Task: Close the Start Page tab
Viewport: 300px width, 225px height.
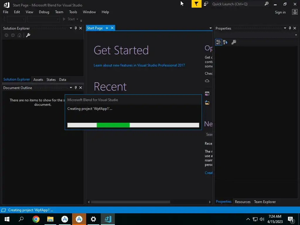Action: coord(112,28)
